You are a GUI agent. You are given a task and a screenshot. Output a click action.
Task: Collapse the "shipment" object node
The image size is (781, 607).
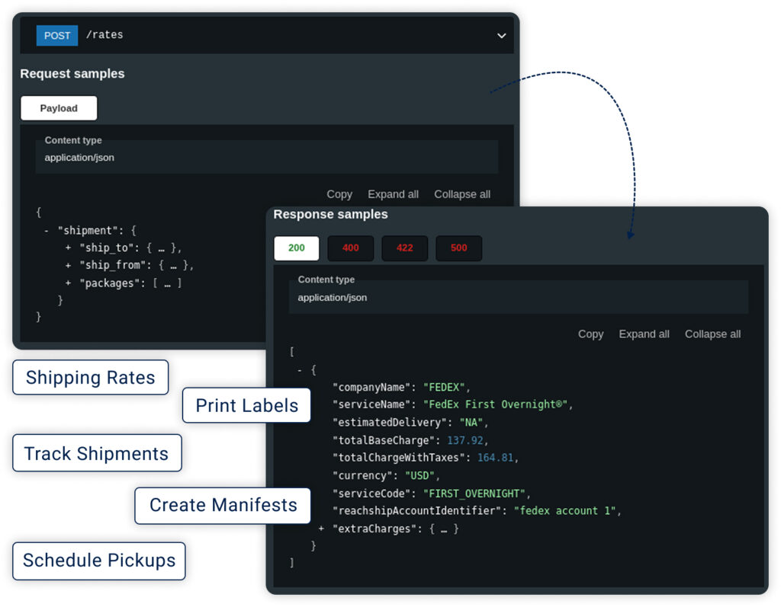point(47,230)
